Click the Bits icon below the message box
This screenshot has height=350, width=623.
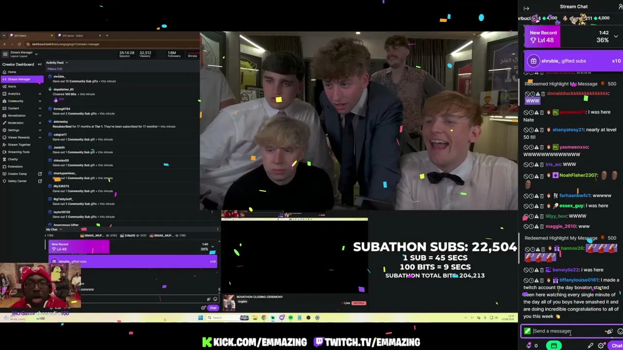point(529,346)
